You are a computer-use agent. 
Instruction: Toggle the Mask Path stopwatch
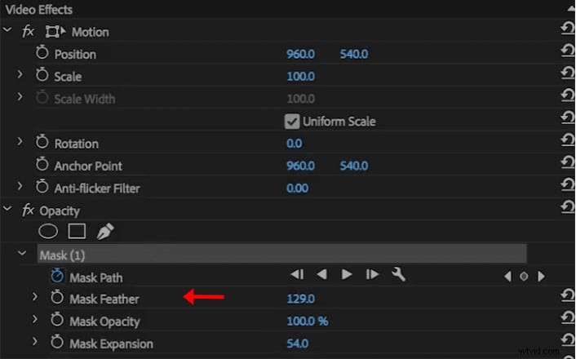point(57,276)
